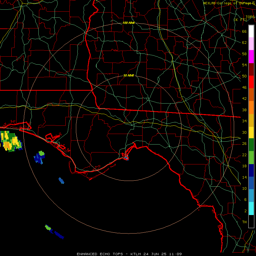Click the light green legend swatch
The height and width of the screenshot is (256, 256).
[251, 158]
